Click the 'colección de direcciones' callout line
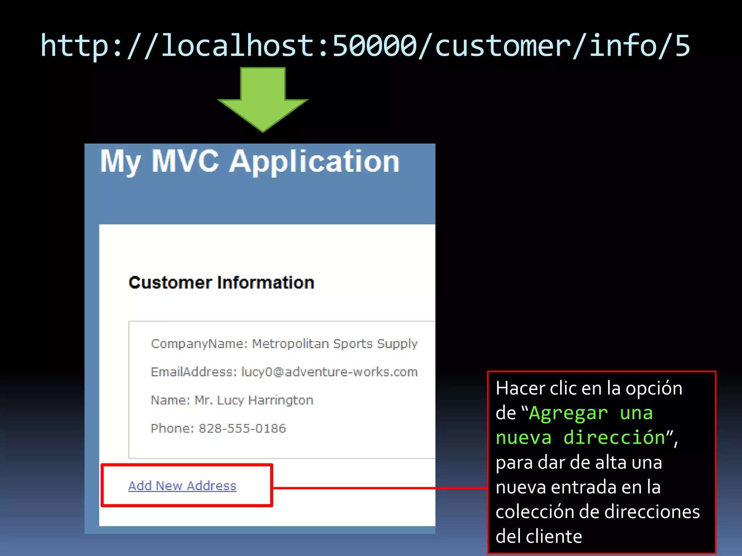Viewport: 742px width, 556px height. [x=597, y=512]
